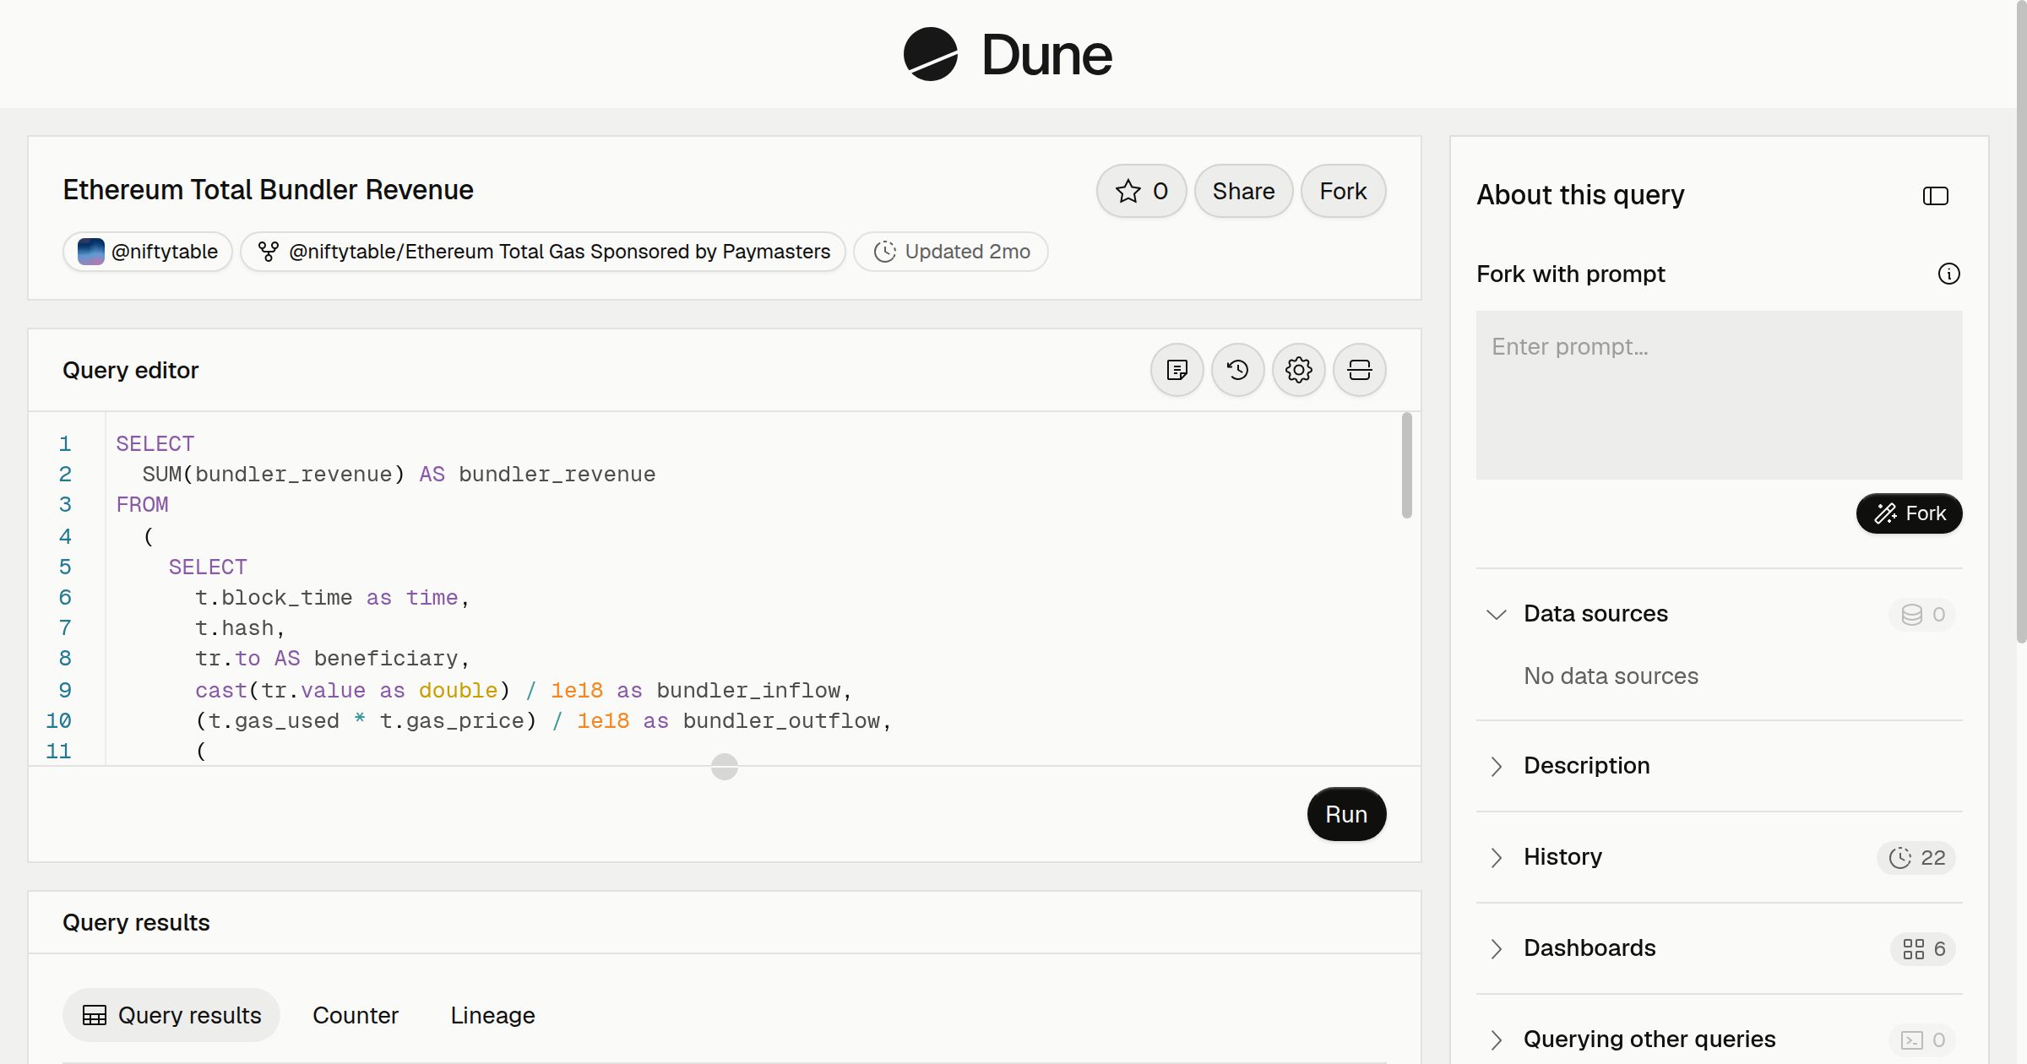Click the page vertical scrollbar thumb
The height and width of the screenshot is (1064, 2027).
2021,321
